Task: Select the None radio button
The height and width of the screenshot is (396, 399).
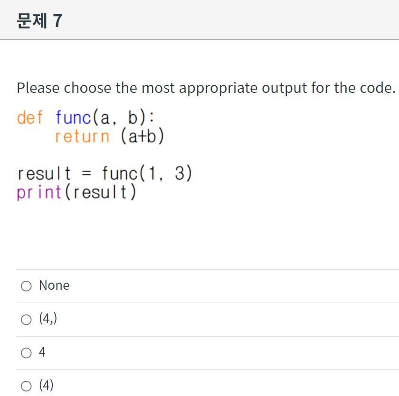Action: [26, 286]
